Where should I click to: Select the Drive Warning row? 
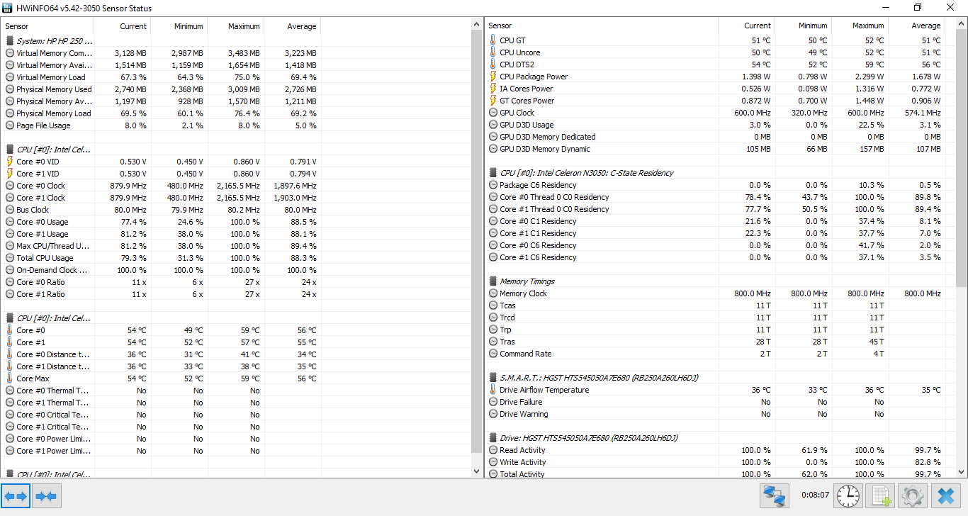[716, 414]
